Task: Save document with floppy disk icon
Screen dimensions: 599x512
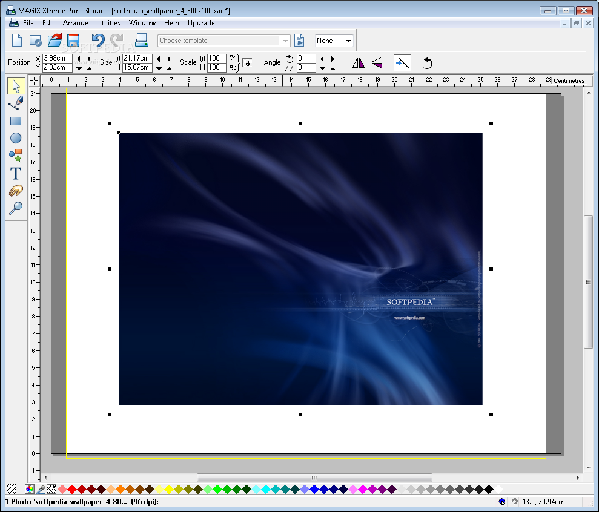Action: point(73,40)
